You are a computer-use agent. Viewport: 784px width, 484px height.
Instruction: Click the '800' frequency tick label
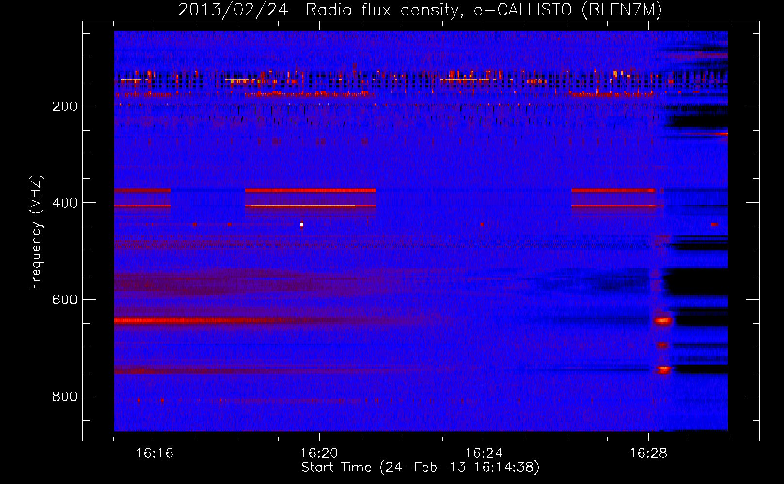coord(65,397)
